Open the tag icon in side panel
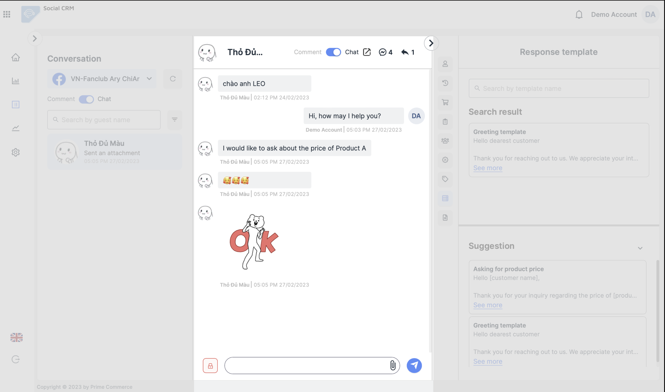 (x=445, y=179)
